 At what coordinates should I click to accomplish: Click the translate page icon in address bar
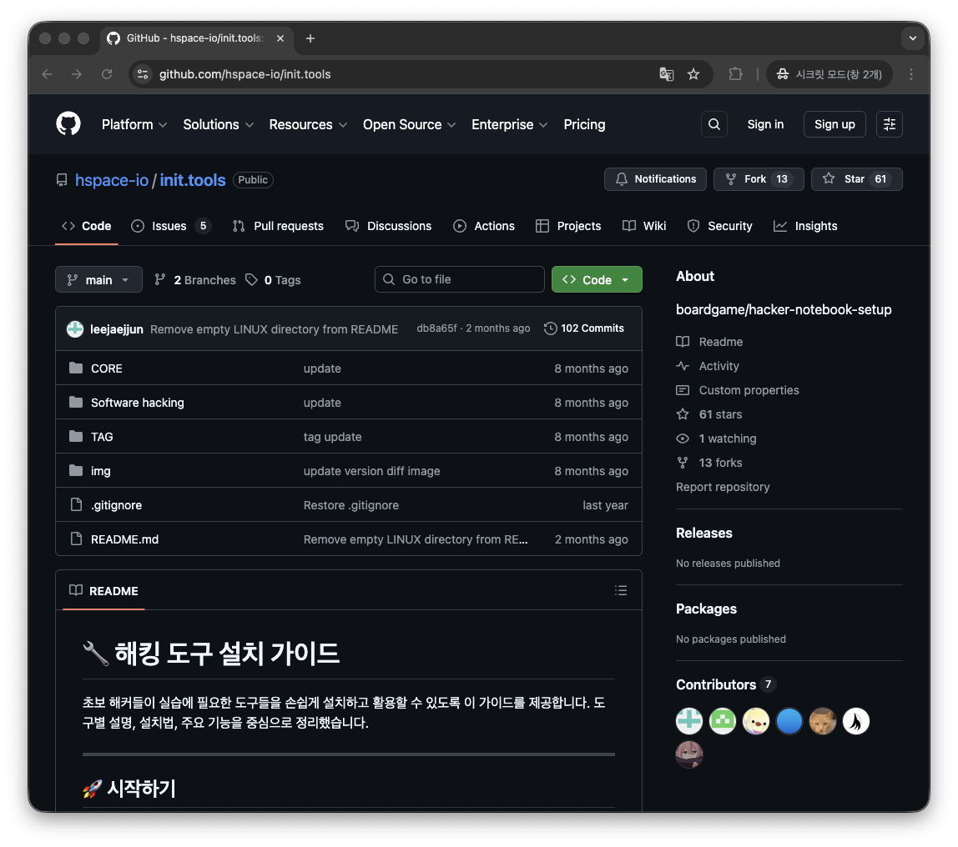[x=666, y=74]
